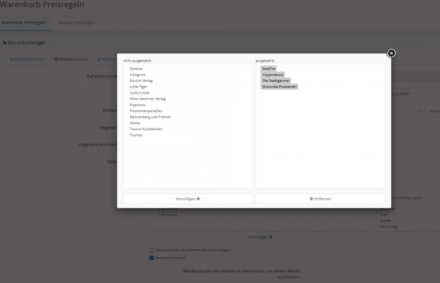The image size is (440, 283).
Task: Select Lucky Linde entry
Action: (139, 93)
